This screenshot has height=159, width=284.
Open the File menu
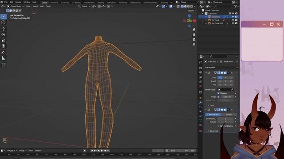pos(6,2)
